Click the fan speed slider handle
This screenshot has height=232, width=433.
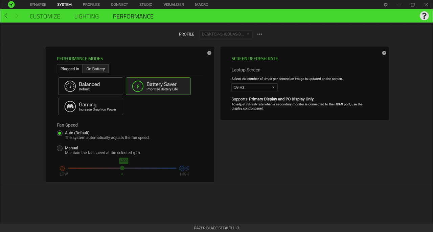pyautogui.click(x=122, y=168)
